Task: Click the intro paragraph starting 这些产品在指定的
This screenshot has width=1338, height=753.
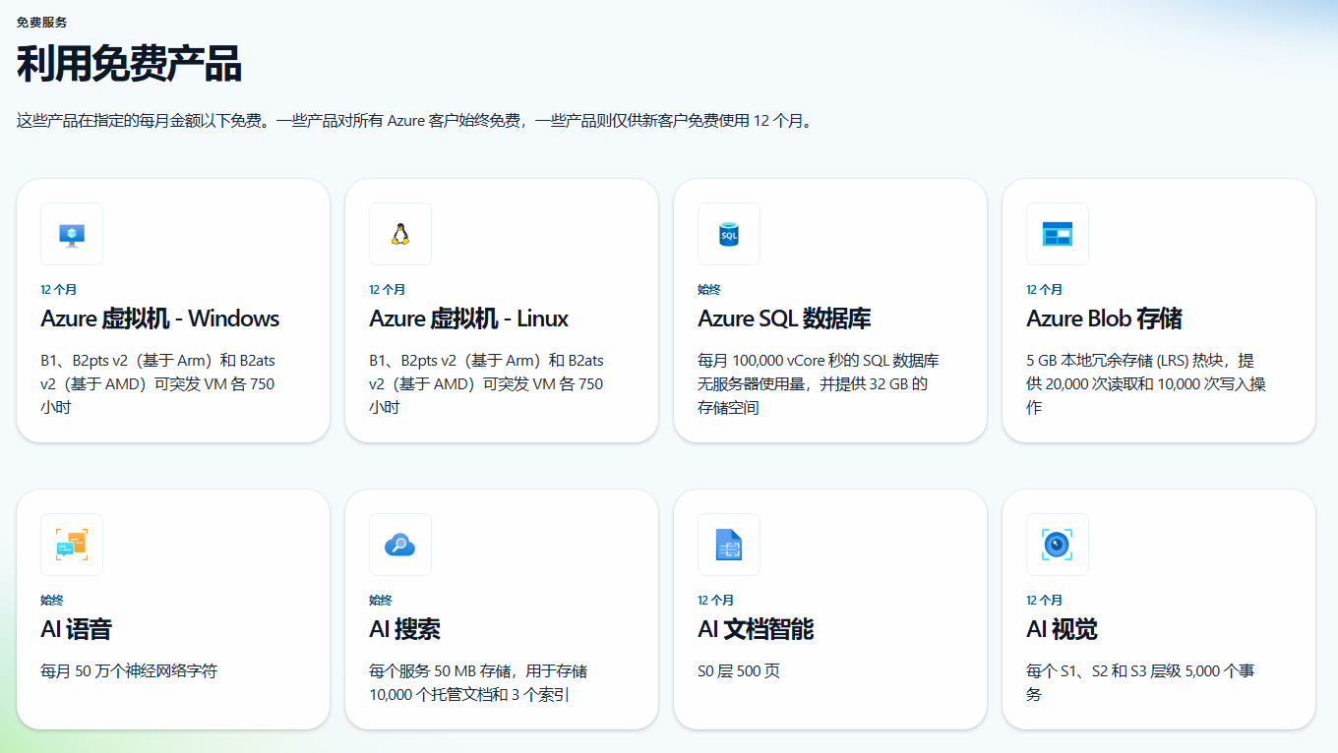Action: (414, 122)
